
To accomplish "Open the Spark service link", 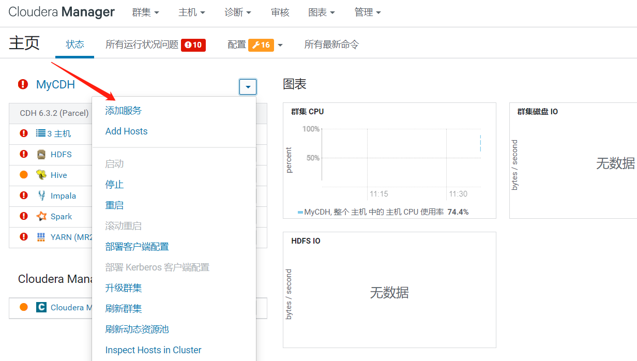I will 61,217.
